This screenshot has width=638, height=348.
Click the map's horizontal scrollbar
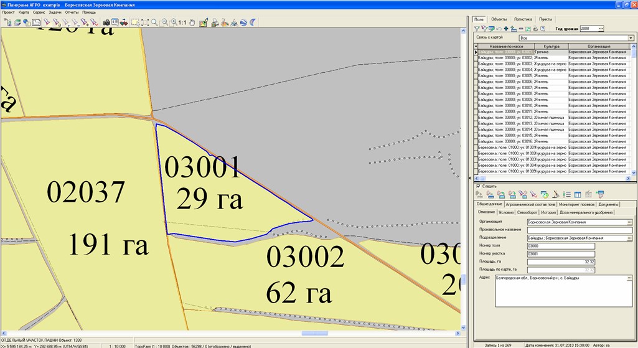coord(230,333)
